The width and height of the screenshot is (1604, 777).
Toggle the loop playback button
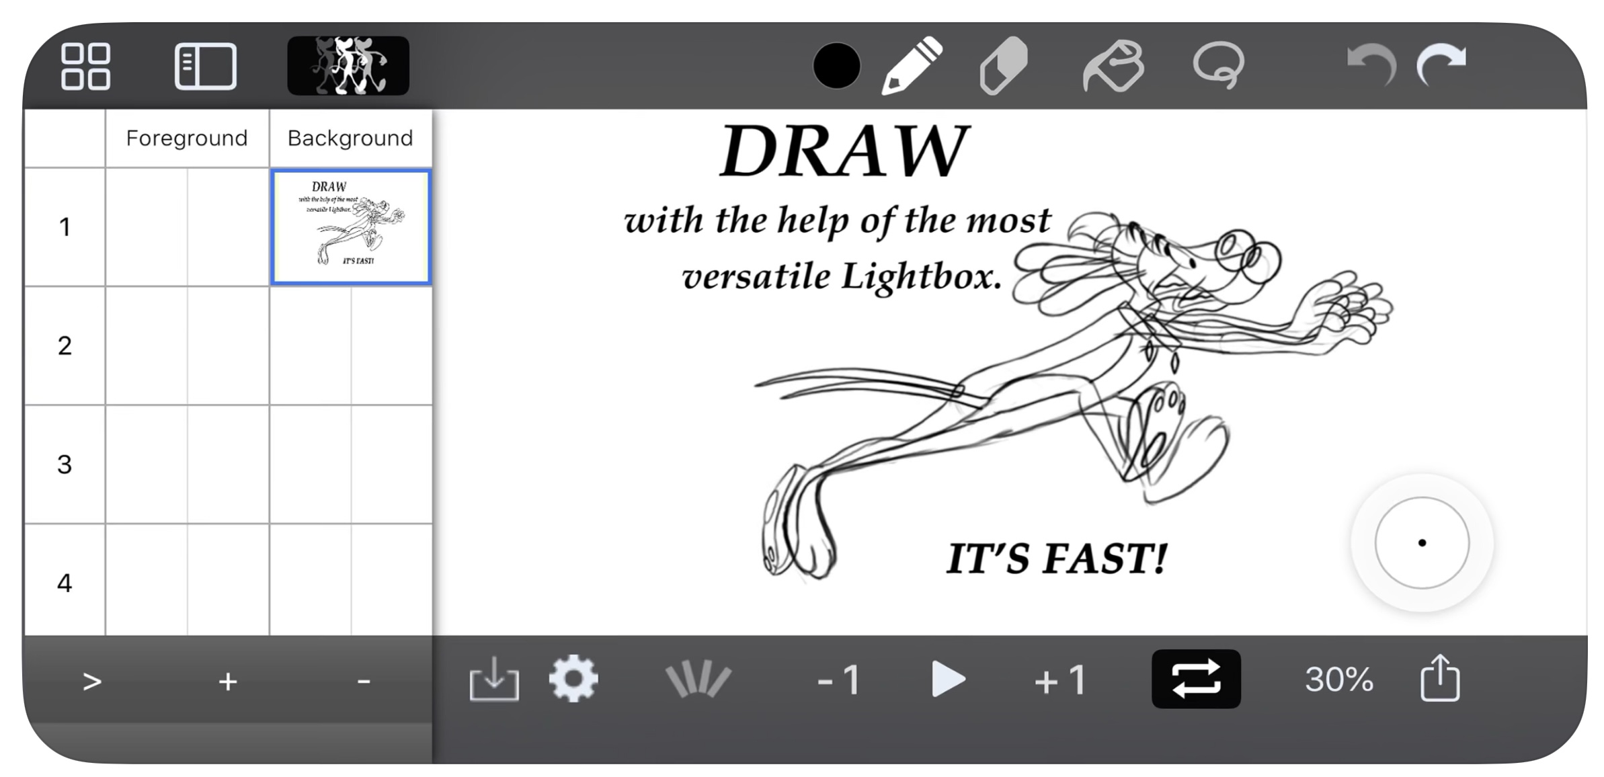coord(1195,679)
